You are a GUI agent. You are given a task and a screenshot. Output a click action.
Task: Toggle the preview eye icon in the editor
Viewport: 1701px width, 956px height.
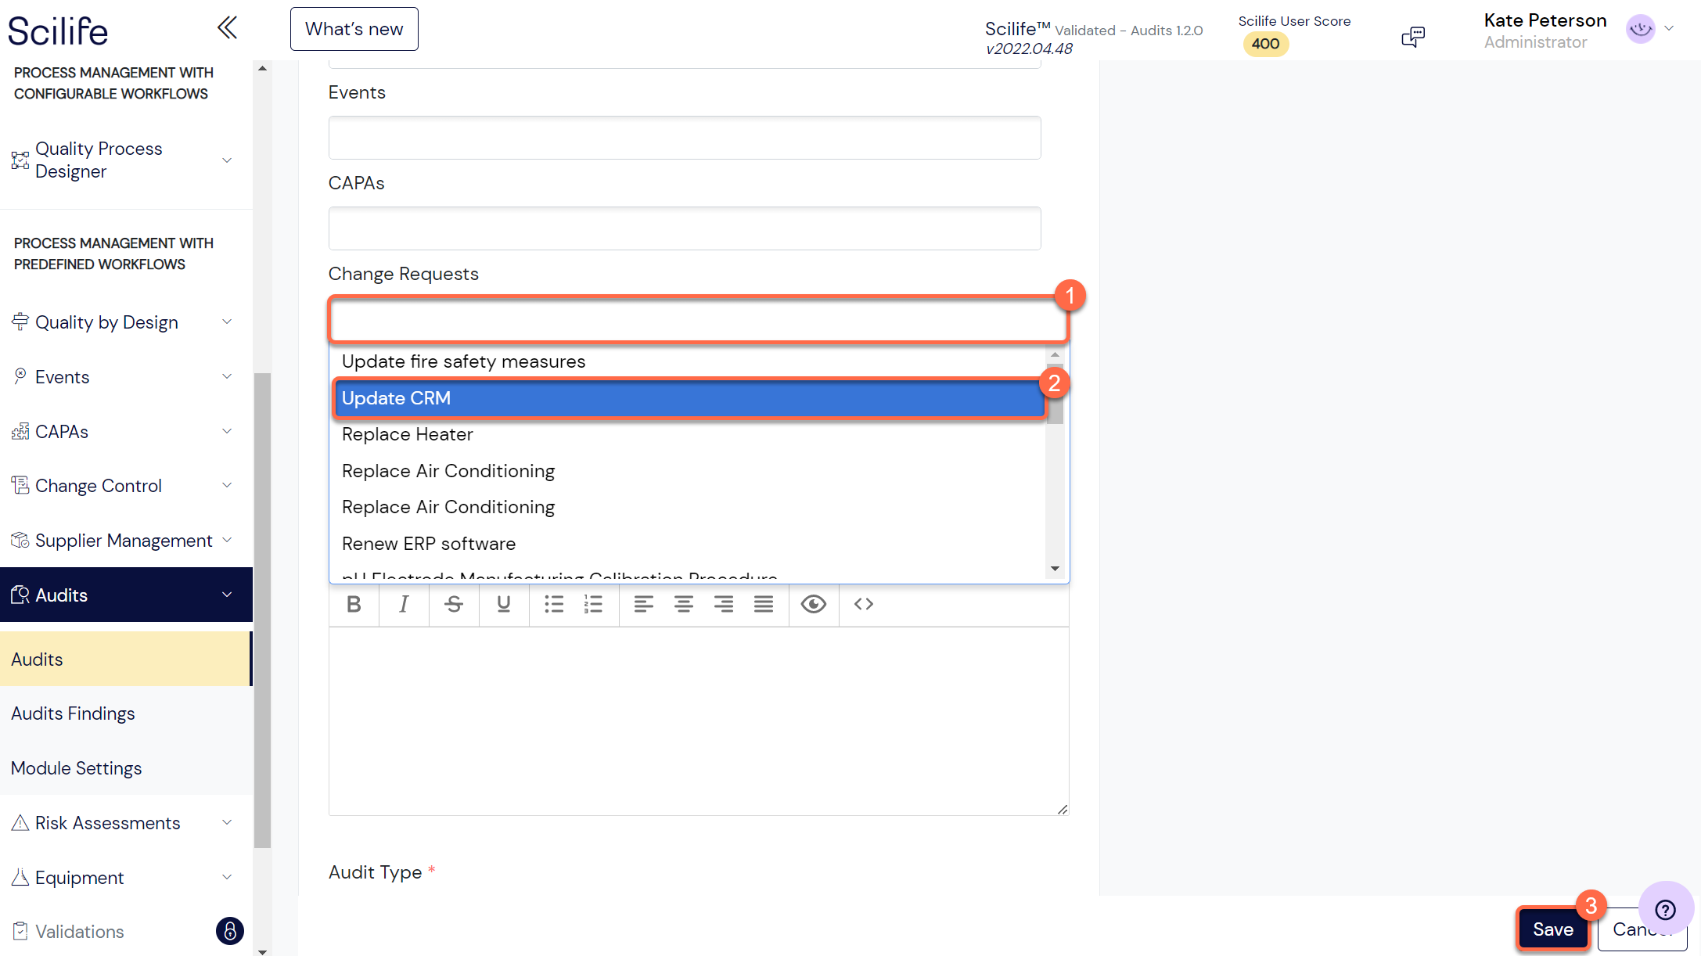814,604
